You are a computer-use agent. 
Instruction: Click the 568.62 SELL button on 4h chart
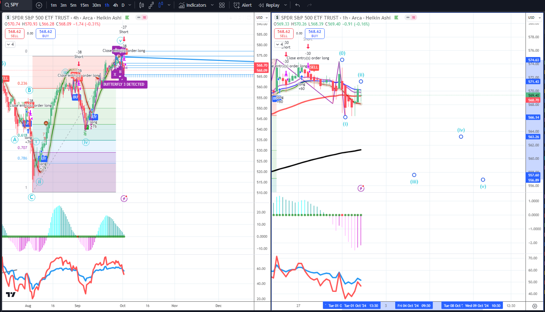15,33
